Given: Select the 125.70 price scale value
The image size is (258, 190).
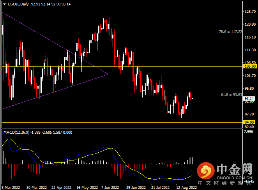Looking at the screenshot, I should click(250, 12).
